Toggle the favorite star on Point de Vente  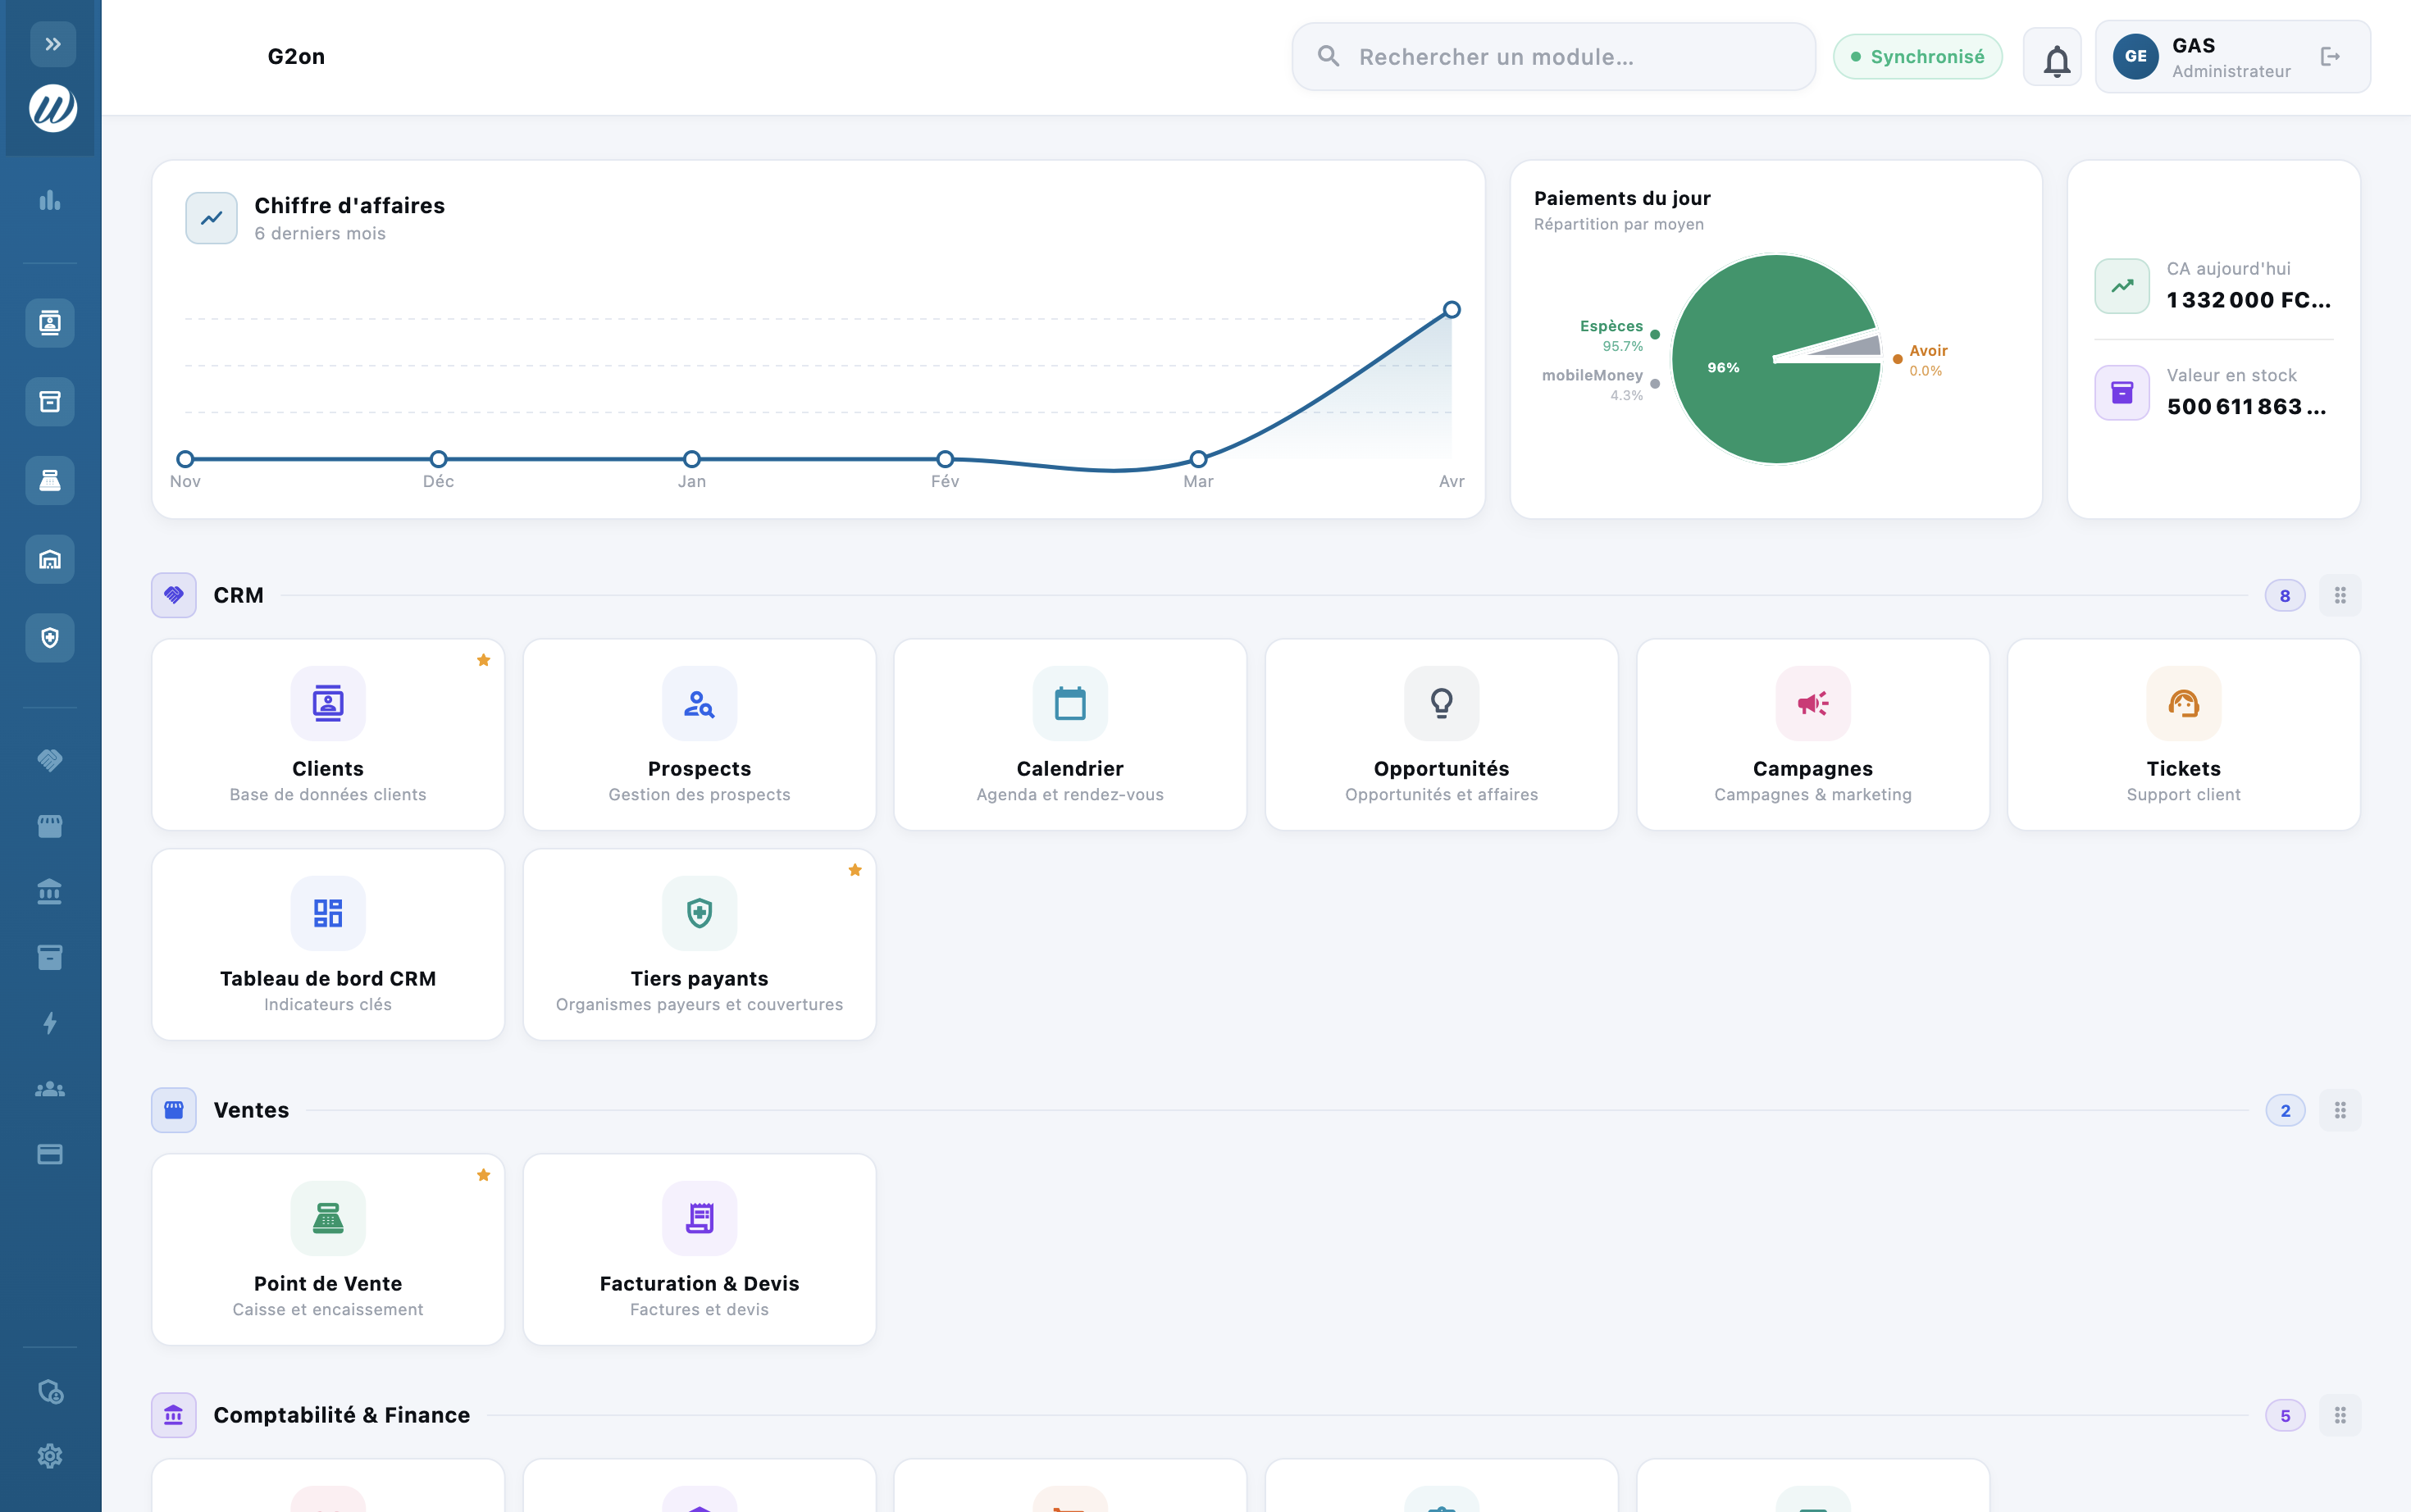(484, 1175)
